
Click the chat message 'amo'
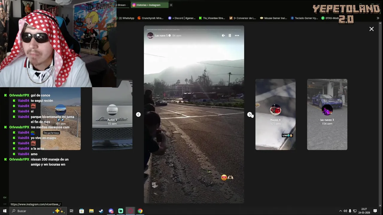(x=34, y=154)
